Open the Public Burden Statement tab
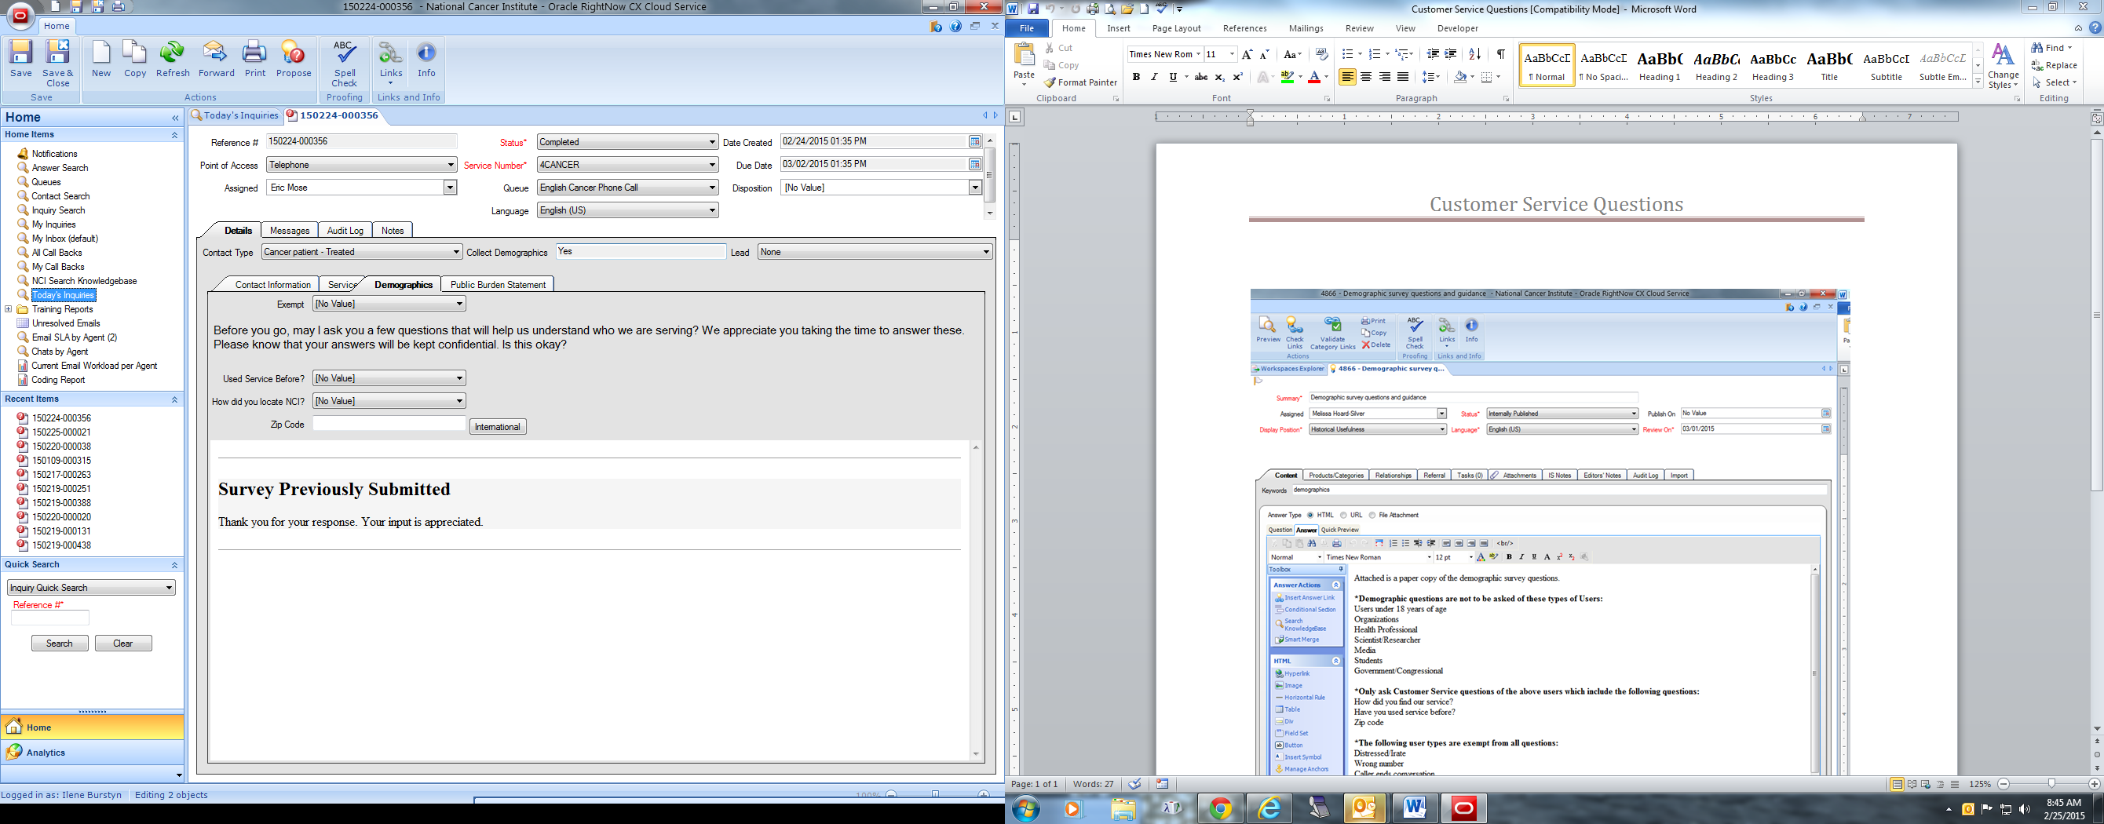The image size is (2104, 824). (498, 284)
